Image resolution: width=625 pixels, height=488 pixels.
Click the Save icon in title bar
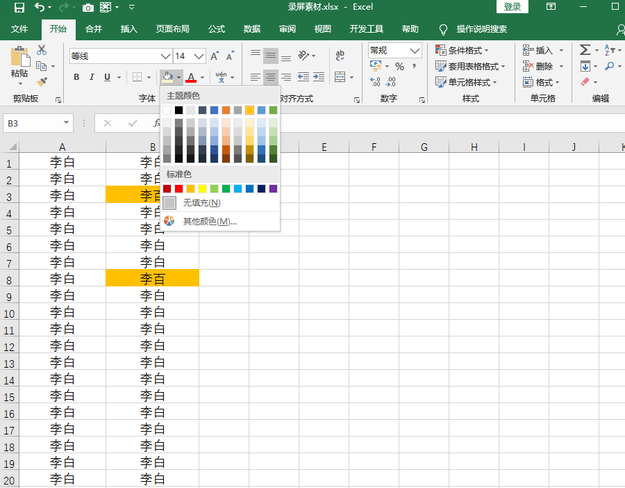tap(19, 8)
